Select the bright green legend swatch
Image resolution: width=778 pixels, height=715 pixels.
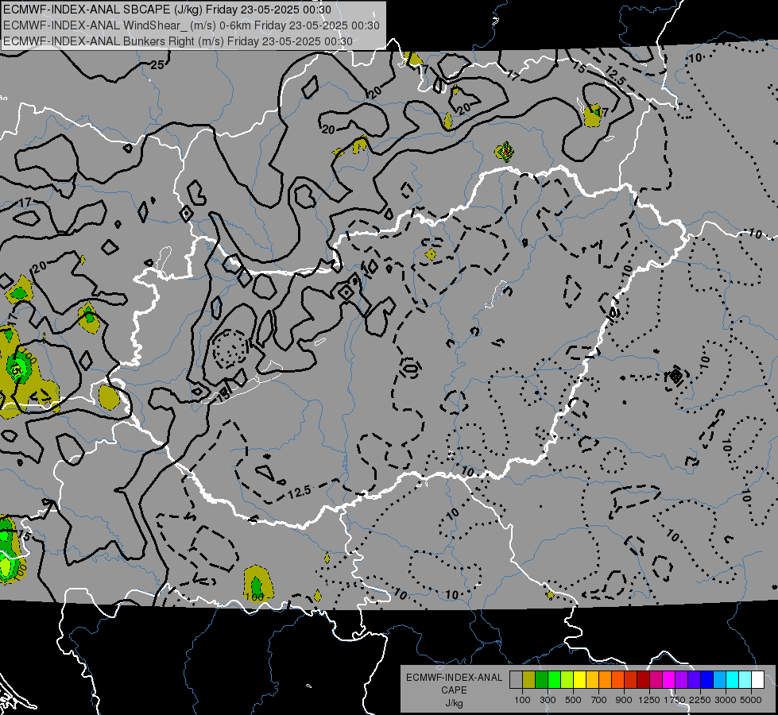554,680
